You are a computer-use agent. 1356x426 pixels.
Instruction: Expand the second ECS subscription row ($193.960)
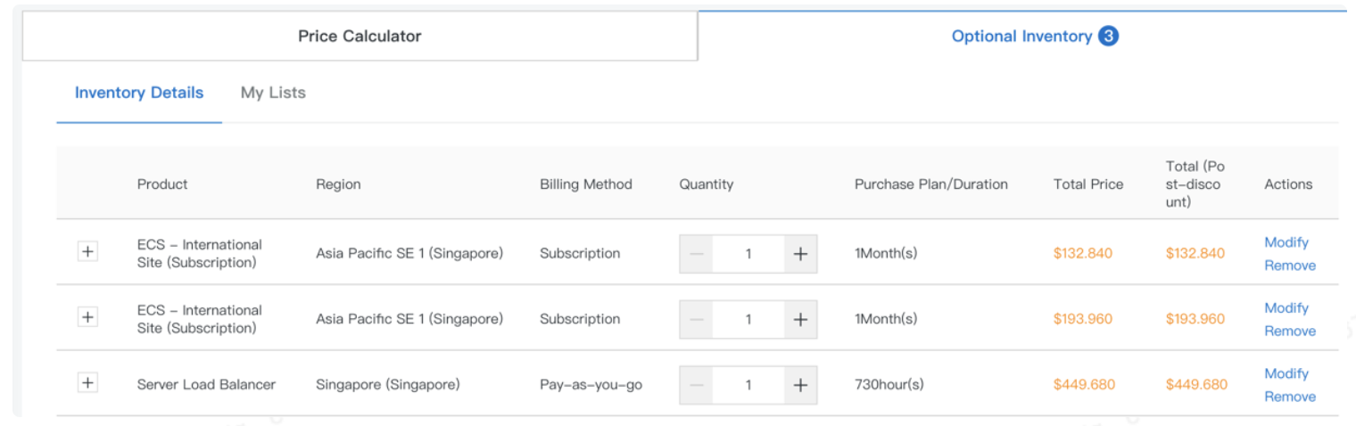(87, 317)
